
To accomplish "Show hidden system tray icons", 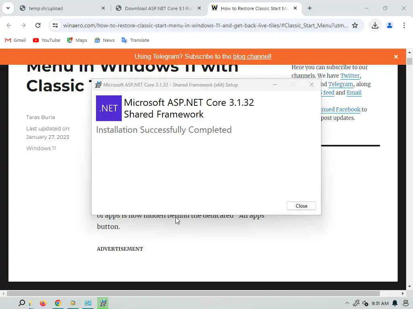I will pyautogui.click(x=347, y=303).
